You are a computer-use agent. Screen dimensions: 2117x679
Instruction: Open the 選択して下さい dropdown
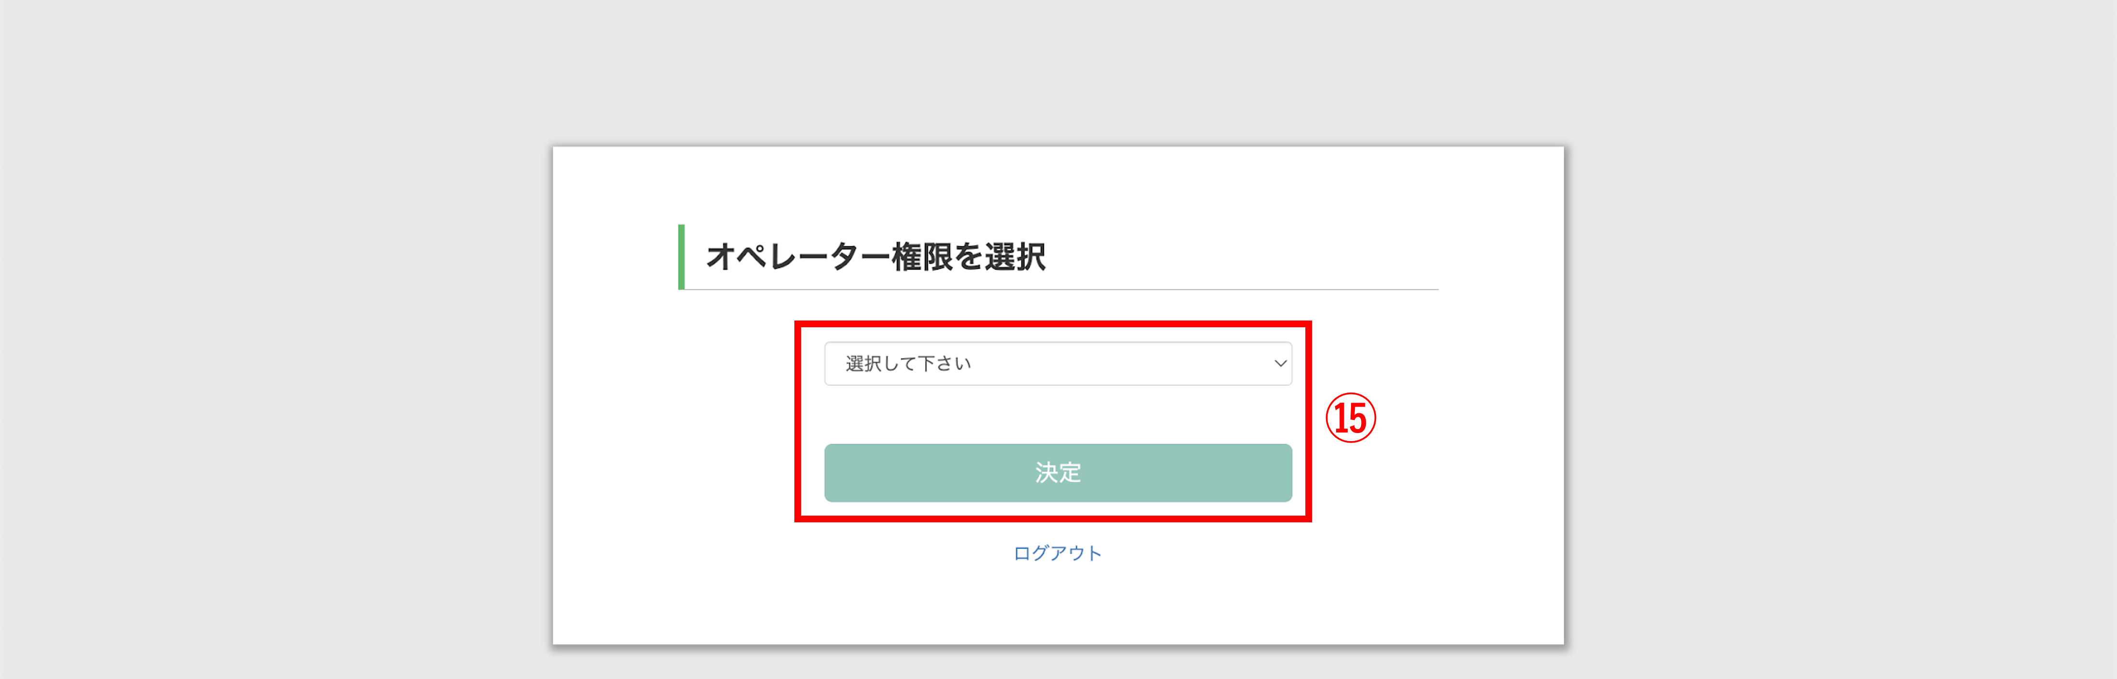[x=1058, y=364]
